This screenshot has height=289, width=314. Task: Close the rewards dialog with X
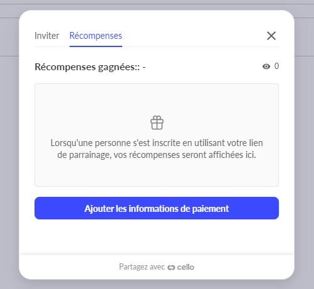coord(271,36)
